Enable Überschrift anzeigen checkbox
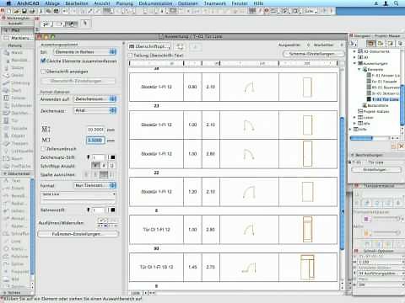 (43, 72)
